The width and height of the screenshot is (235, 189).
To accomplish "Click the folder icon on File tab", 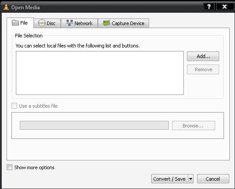I will pos(15,23).
